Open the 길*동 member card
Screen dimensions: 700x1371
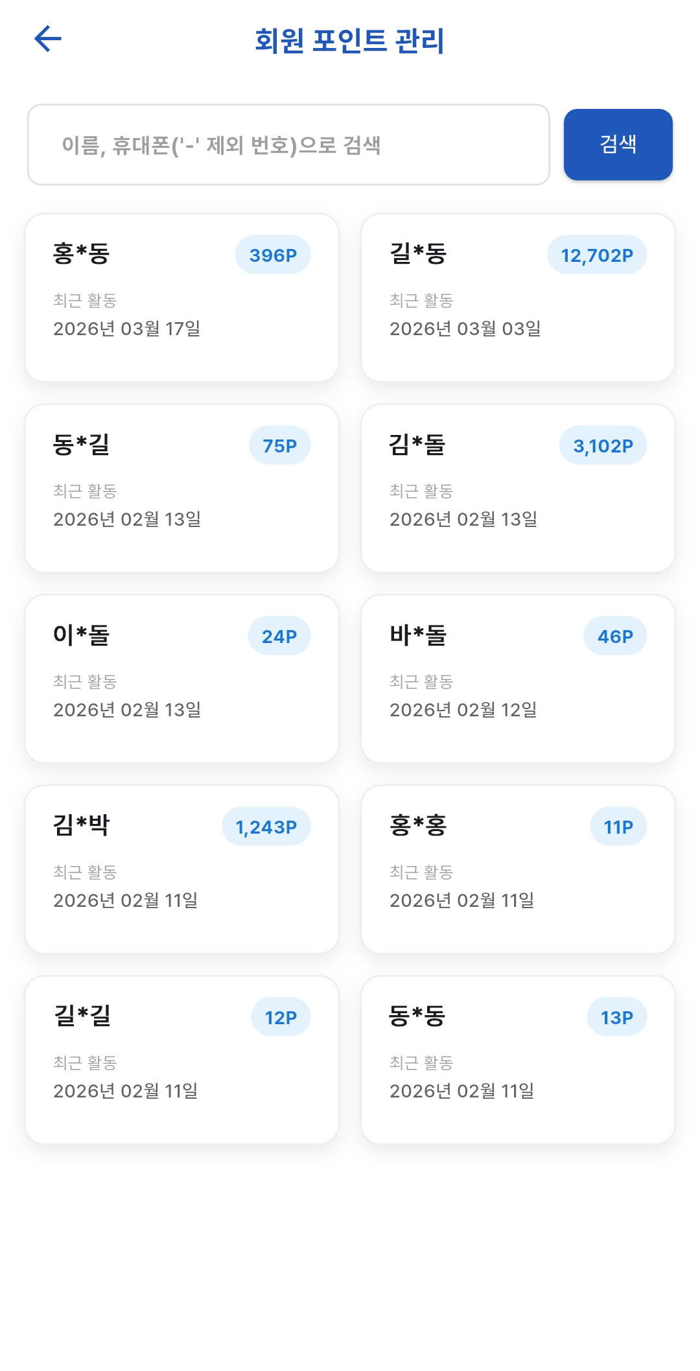point(518,298)
